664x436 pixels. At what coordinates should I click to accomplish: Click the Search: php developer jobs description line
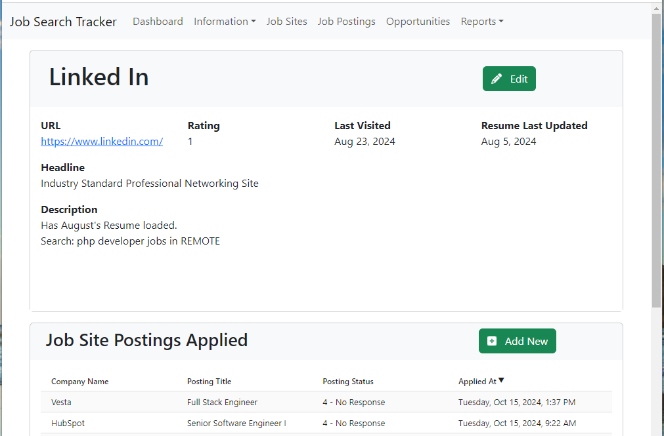click(131, 241)
